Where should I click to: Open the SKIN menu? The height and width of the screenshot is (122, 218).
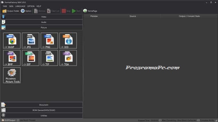tap(11, 6)
